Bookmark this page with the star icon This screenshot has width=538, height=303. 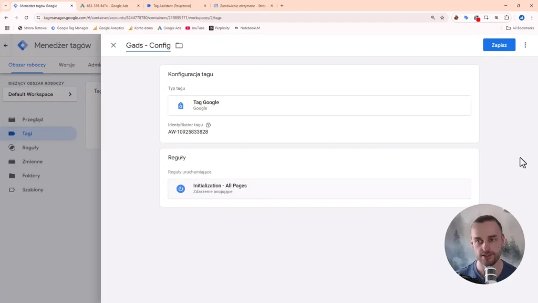click(x=442, y=17)
